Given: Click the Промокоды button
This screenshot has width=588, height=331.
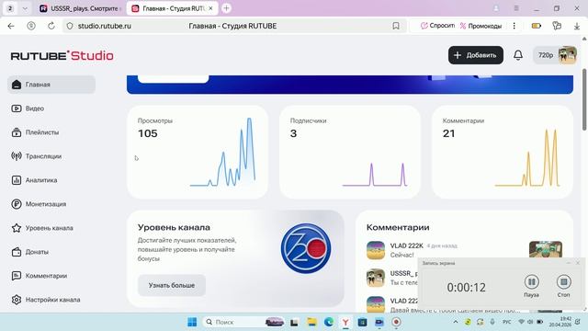Looking at the screenshot, I should [481, 26].
